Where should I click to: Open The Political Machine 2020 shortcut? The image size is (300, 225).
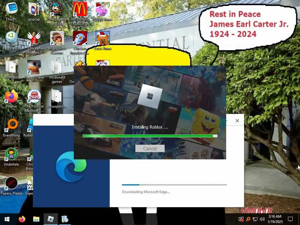34,101
